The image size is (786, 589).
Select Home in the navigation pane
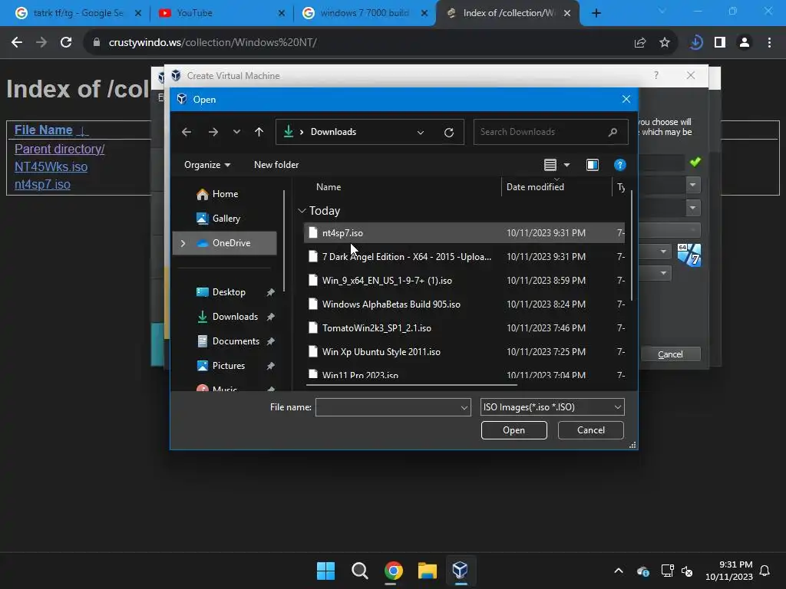225,194
